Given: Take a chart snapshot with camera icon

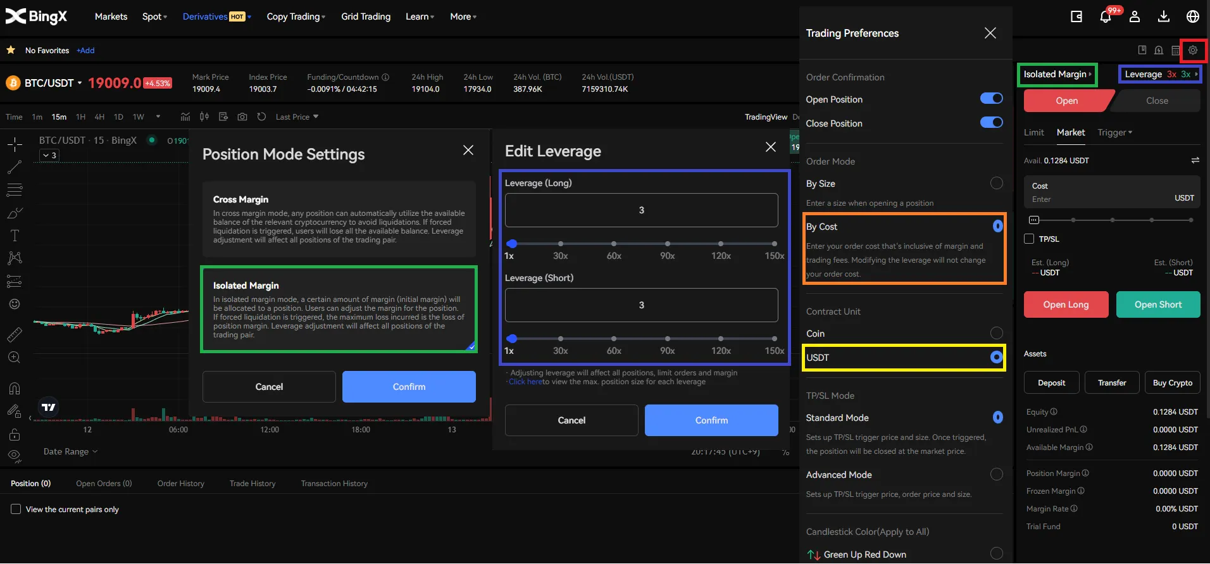Looking at the screenshot, I should (x=242, y=117).
